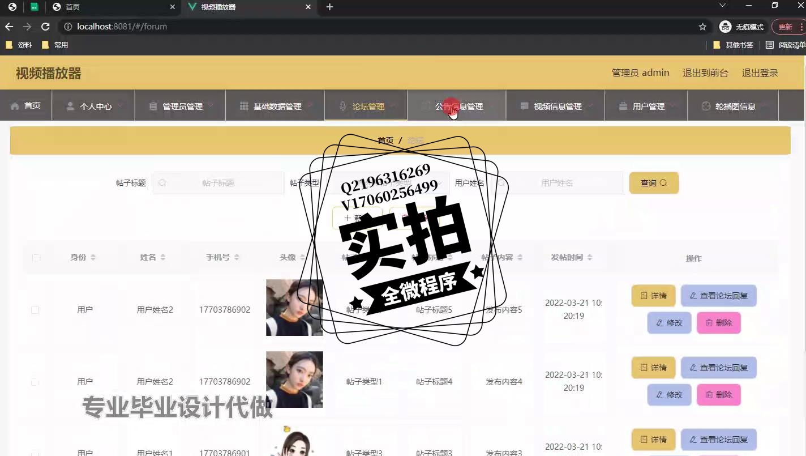Bookmark this page with the star icon
Image resolution: width=806 pixels, height=456 pixels.
coord(702,27)
